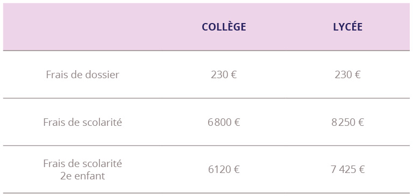Select Frais de scolarité 2e enfant label
This screenshot has width=413, height=196.
[x=82, y=170]
